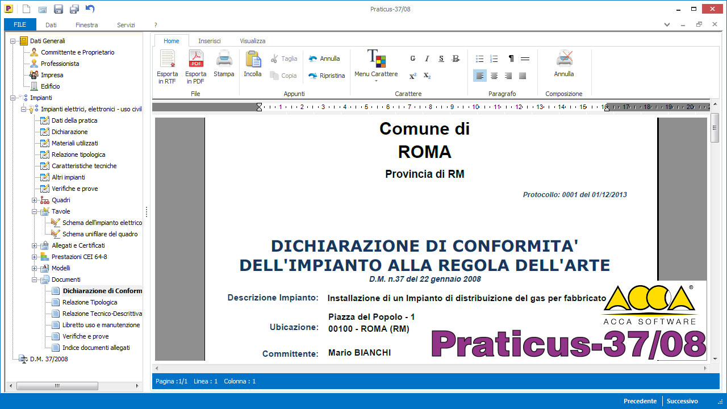
Task: Open Libretto uso e manutenzione document
Action: (x=101, y=325)
